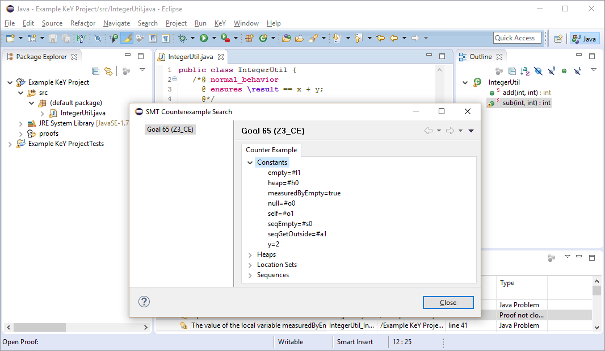This screenshot has height=351, width=605.
Task: Toggle the highlighter mark occurrences icon
Action: (127, 38)
